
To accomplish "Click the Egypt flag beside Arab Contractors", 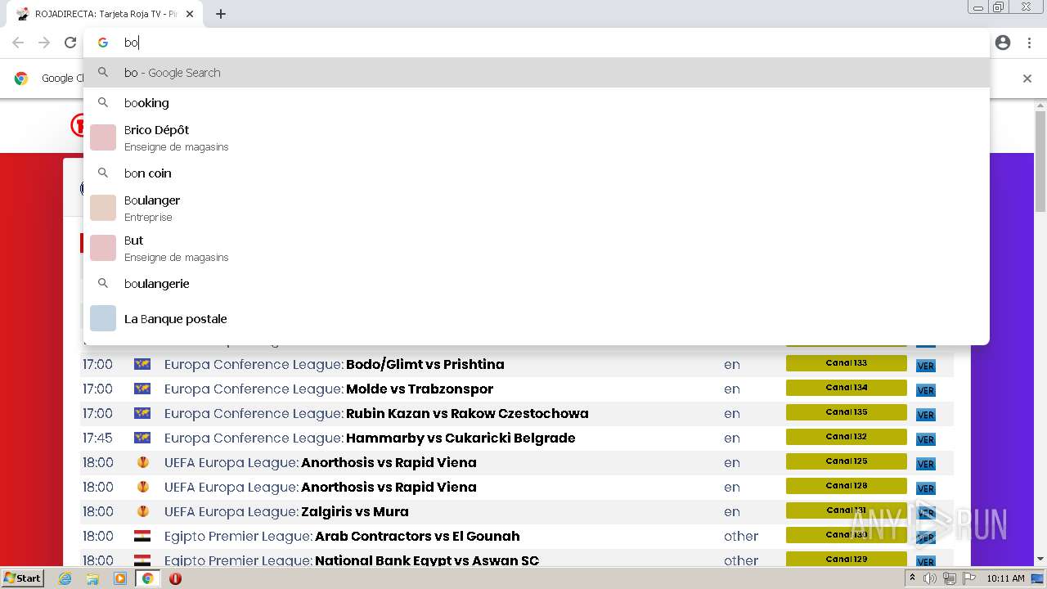I will tap(142, 536).
